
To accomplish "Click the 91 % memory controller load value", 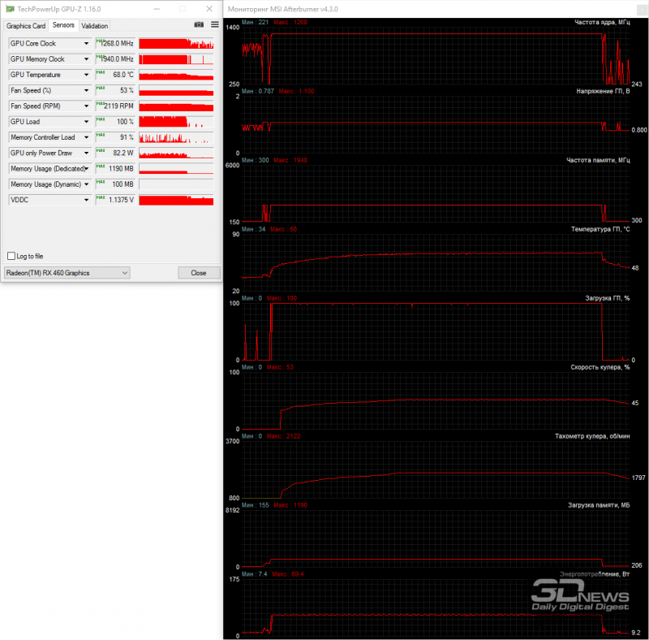I will [x=115, y=137].
